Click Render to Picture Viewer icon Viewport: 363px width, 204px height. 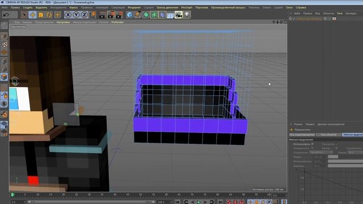(111, 15)
